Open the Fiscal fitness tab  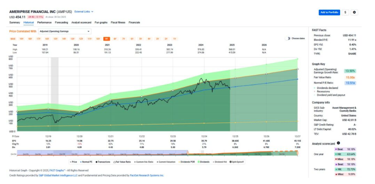118,23
